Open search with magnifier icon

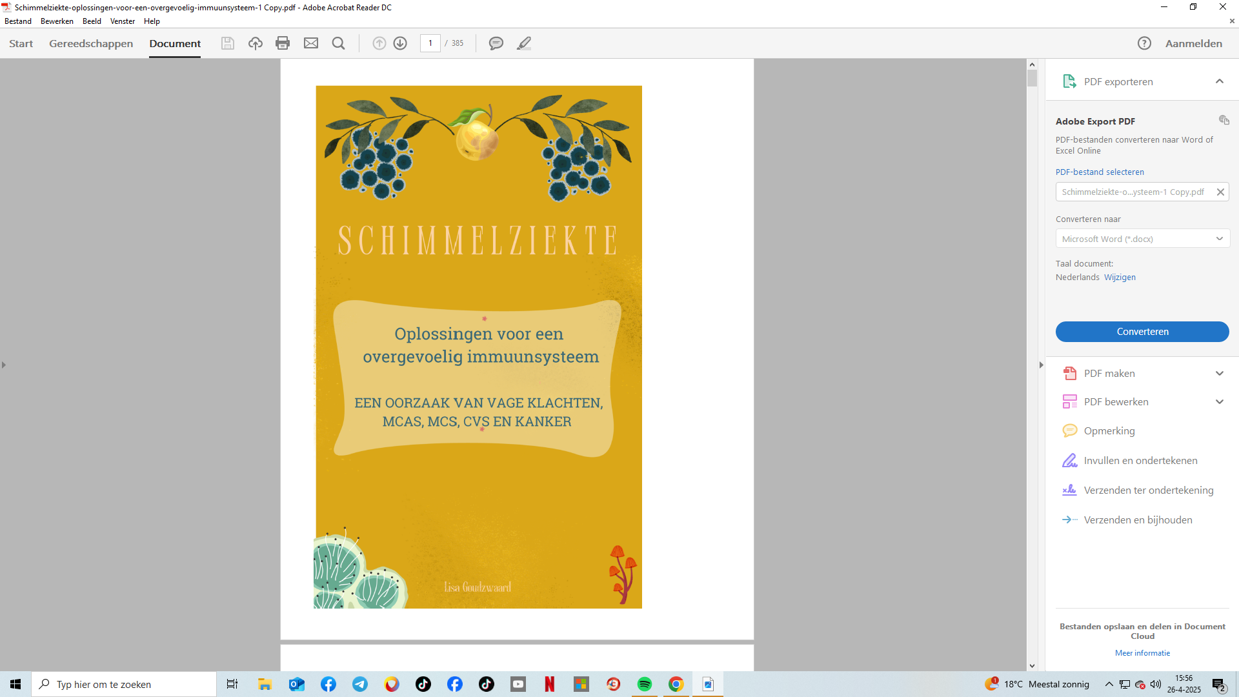pos(338,43)
